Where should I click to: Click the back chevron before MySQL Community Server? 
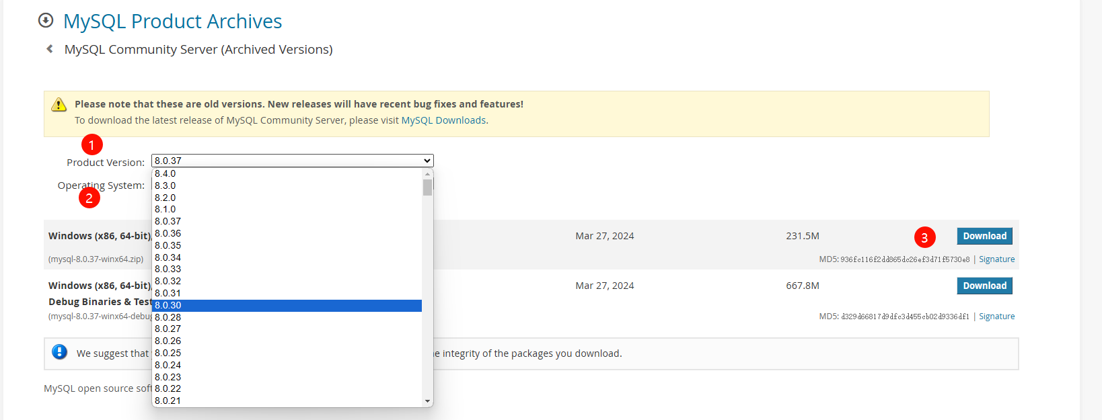49,49
